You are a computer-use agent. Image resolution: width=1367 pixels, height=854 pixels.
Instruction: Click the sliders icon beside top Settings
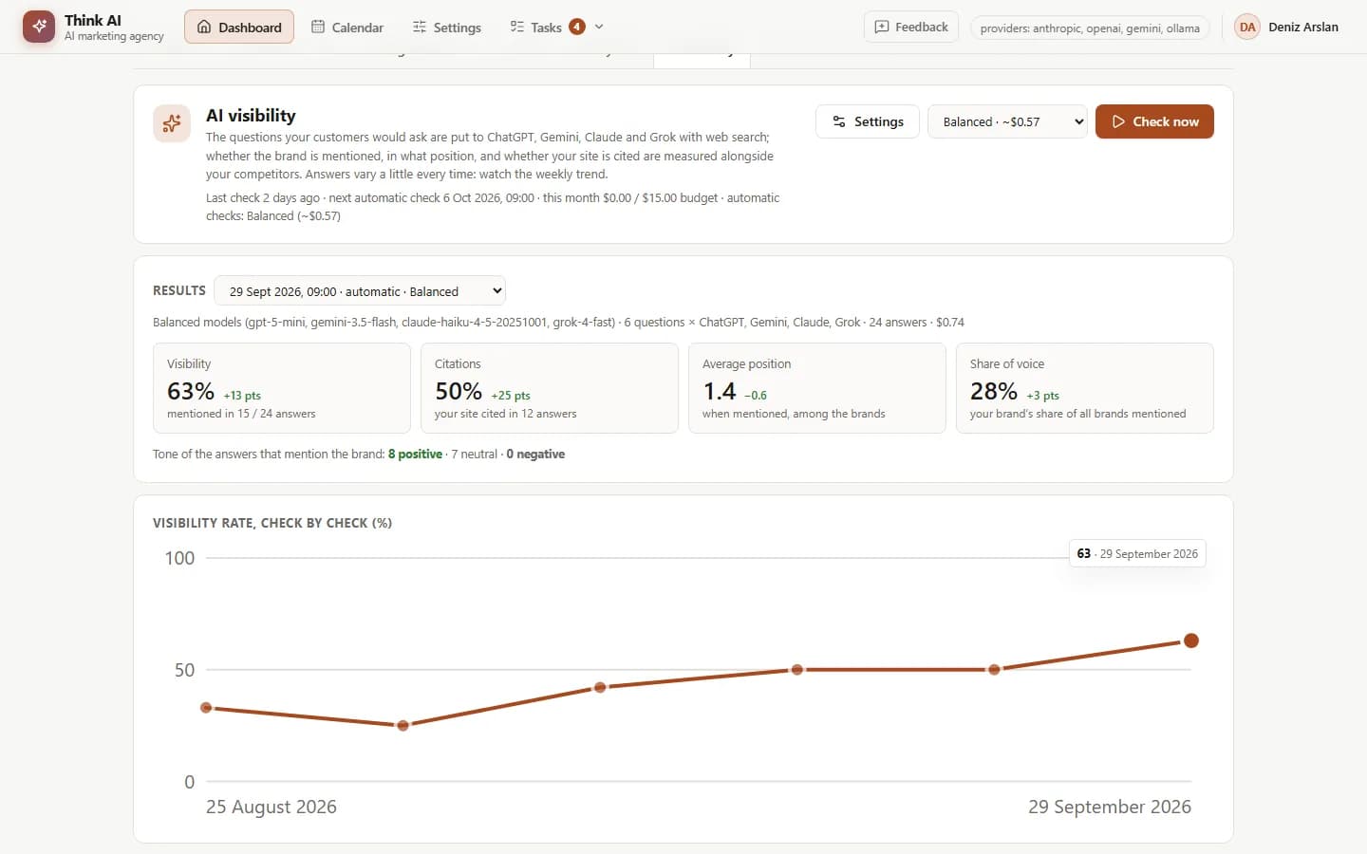(x=420, y=27)
